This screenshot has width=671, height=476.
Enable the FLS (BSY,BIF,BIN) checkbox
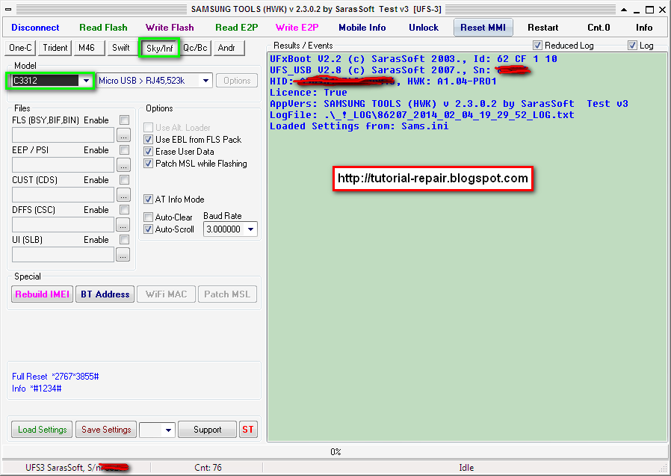click(x=125, y=120)
